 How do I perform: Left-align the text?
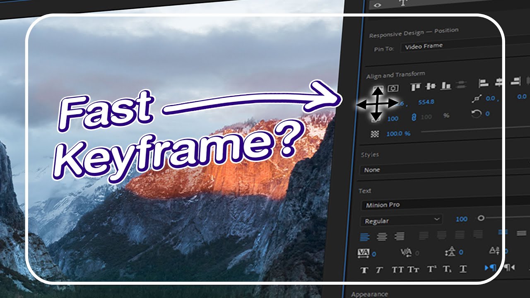(364, 237)
